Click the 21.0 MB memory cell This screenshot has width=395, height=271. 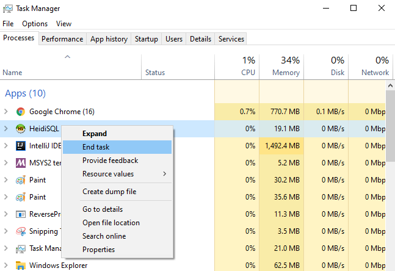pyautogui.click(x=281, y=248)
